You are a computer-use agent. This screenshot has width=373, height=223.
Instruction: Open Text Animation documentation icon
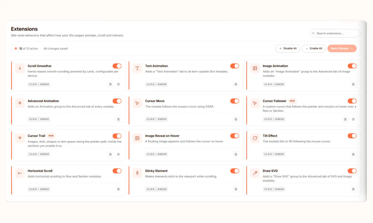point(236,84)
